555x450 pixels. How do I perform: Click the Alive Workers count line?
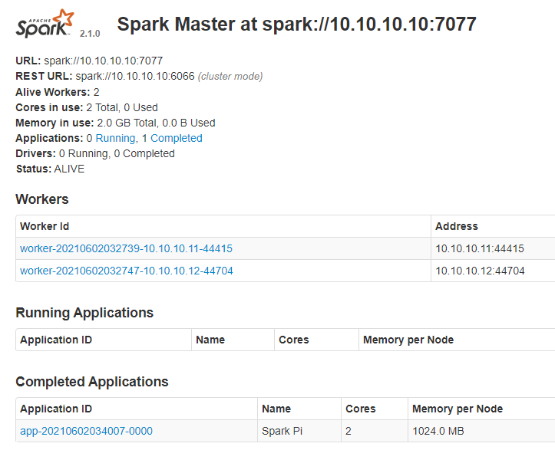58,92
